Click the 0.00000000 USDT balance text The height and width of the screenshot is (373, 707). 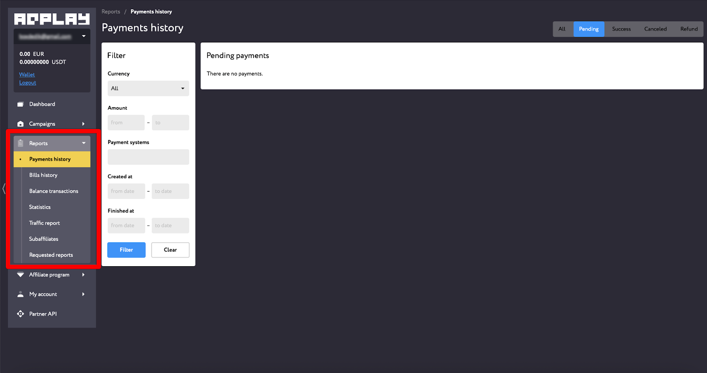(42, 62)
